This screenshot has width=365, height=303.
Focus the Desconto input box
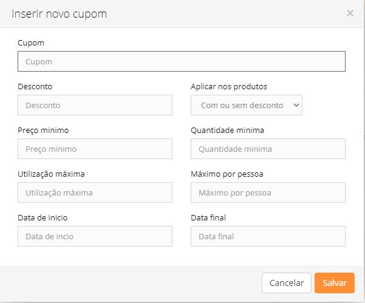(95, 105)
